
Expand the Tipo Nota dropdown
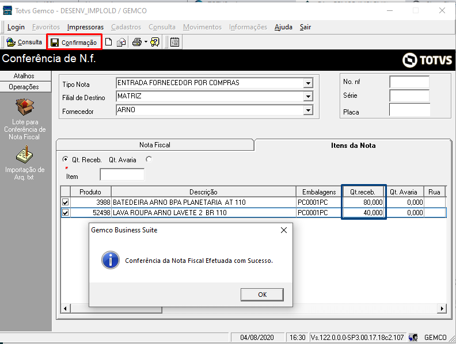click(x=308, y=83)
